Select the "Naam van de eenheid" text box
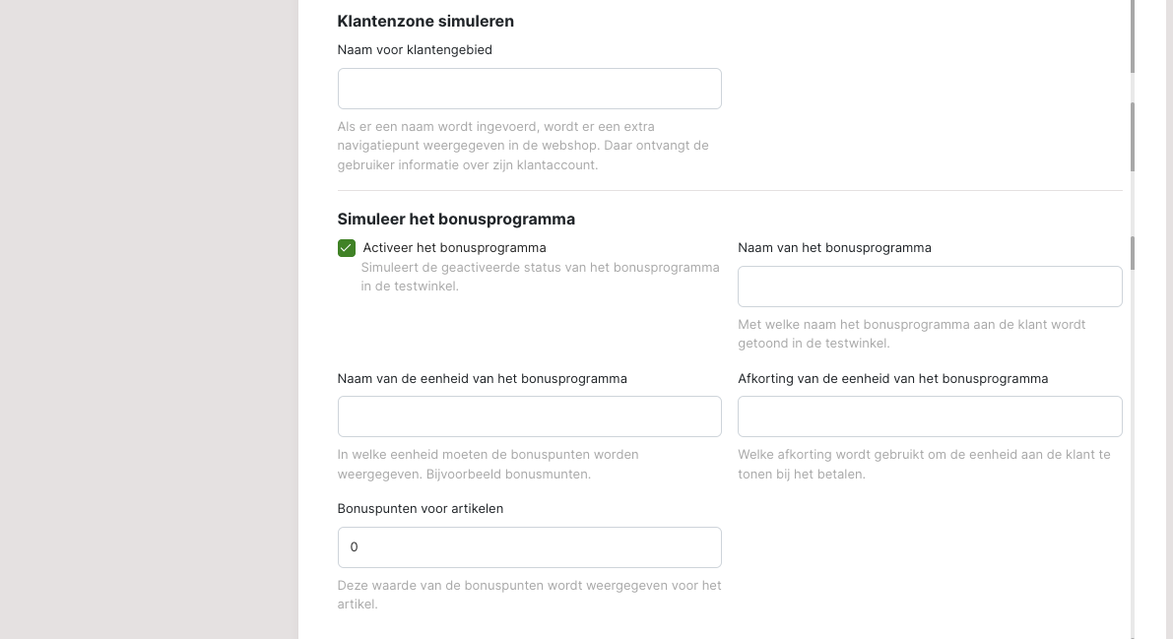The image size is (1173, 639). click(x=529, y=416)
